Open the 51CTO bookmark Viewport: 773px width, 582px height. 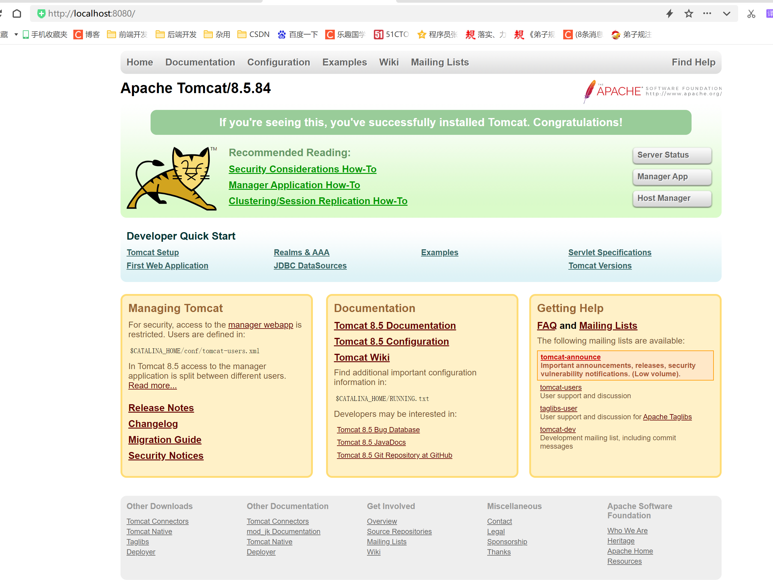(391, 34)
